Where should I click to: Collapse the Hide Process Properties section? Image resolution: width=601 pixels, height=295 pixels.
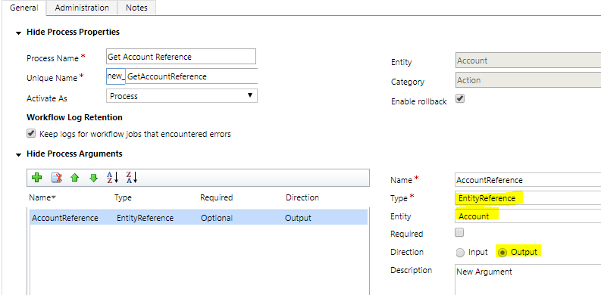pyautogui.click(x=18, y=33)
